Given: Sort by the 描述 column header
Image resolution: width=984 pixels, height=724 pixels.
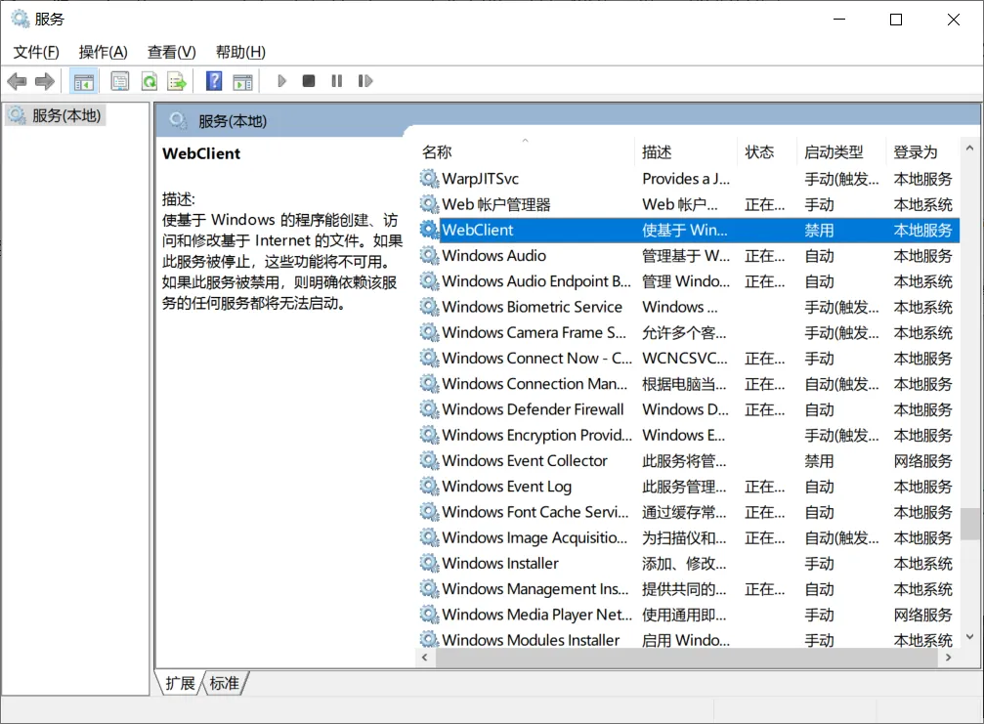Looking at the screenshot, I should [x=687, y=151].
